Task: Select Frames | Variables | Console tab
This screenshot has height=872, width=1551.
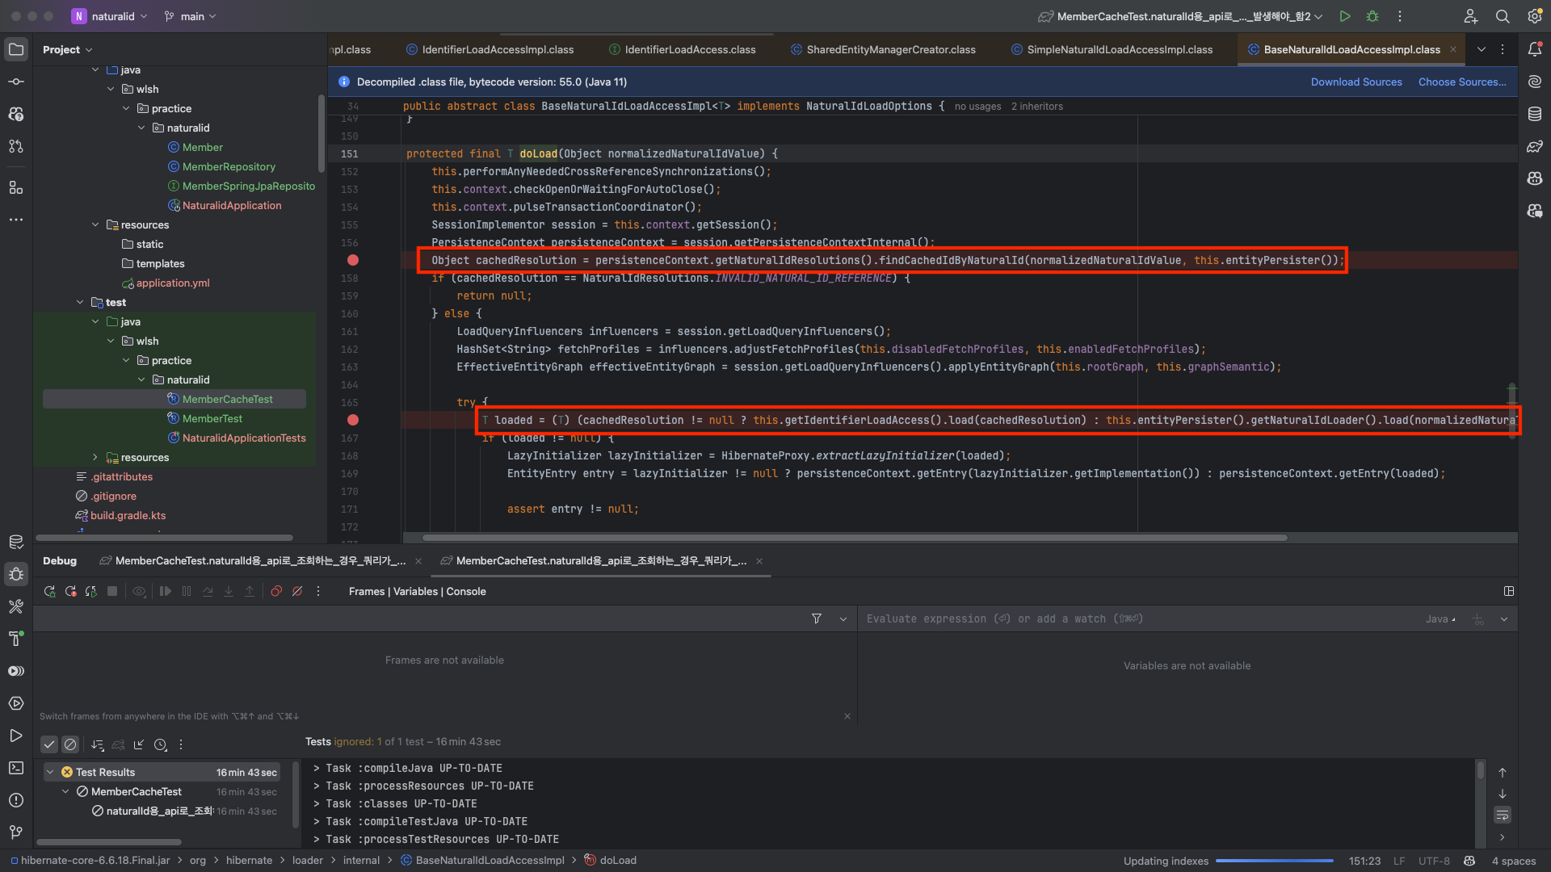Action: (x=417, y=591)
